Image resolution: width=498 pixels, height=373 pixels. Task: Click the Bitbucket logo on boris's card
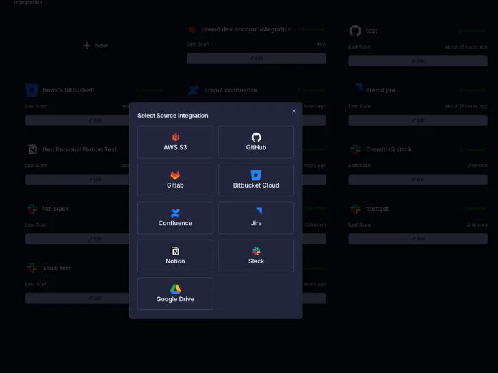coord(32,90)
